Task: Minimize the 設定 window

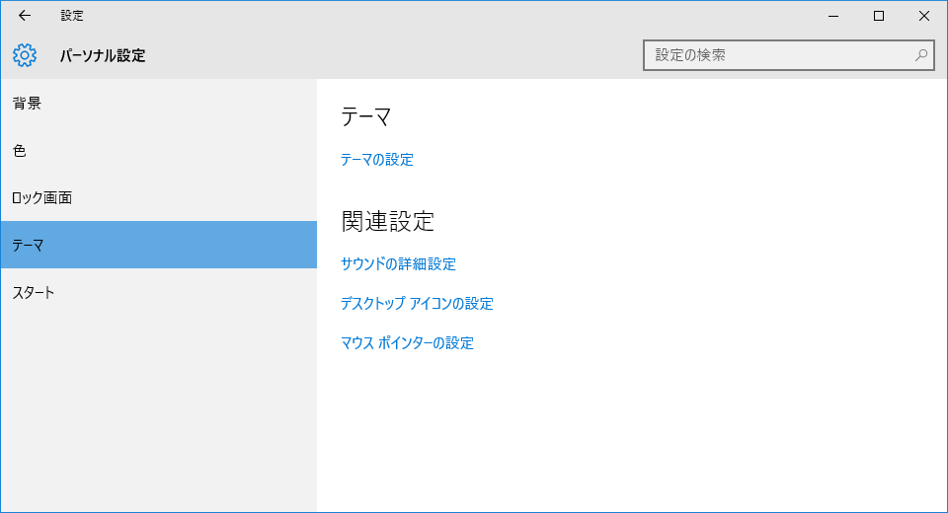Action: pos(832,16)
